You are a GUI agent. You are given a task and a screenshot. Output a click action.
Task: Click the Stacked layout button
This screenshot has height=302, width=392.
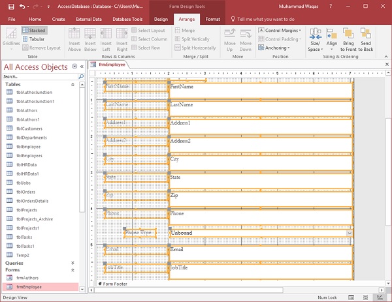(x=33, y=30)
